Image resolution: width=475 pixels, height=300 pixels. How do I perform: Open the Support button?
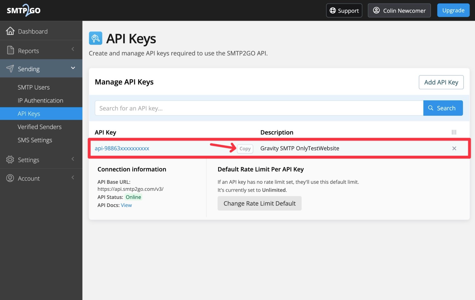pos(344,10)
